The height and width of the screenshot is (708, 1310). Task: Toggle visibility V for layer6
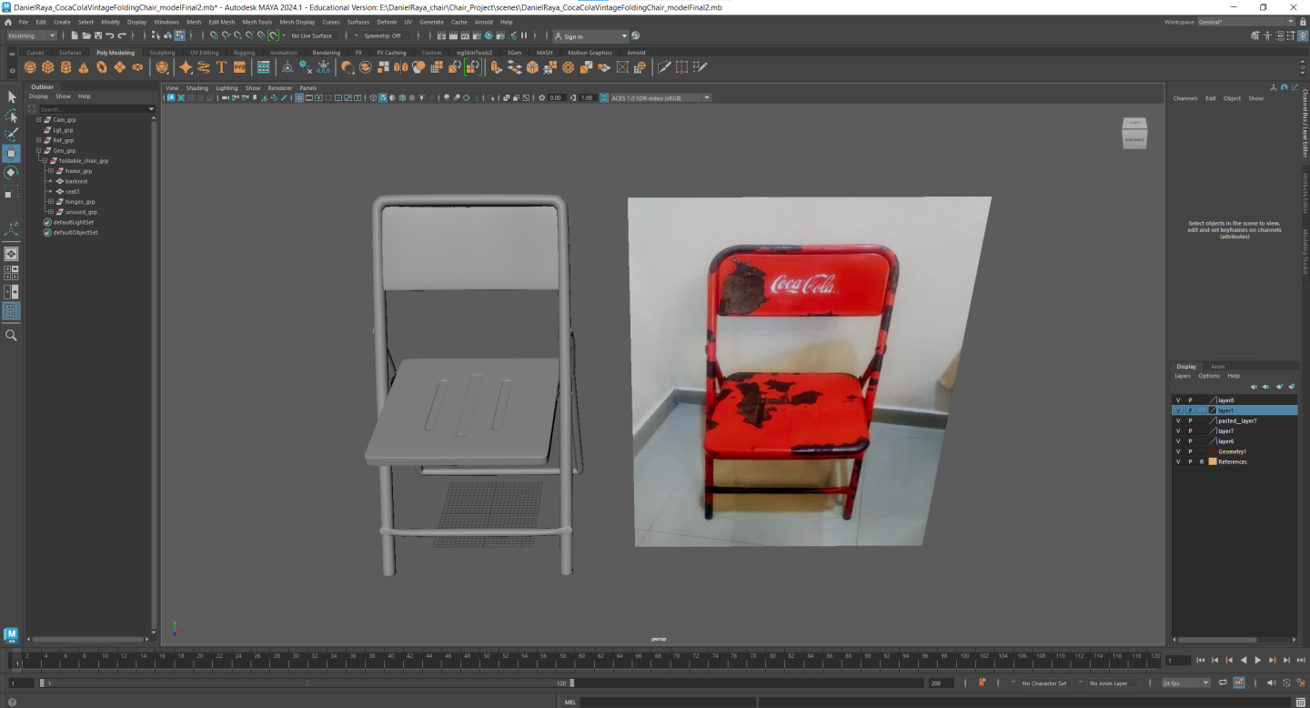click(x=1178, y=441)
